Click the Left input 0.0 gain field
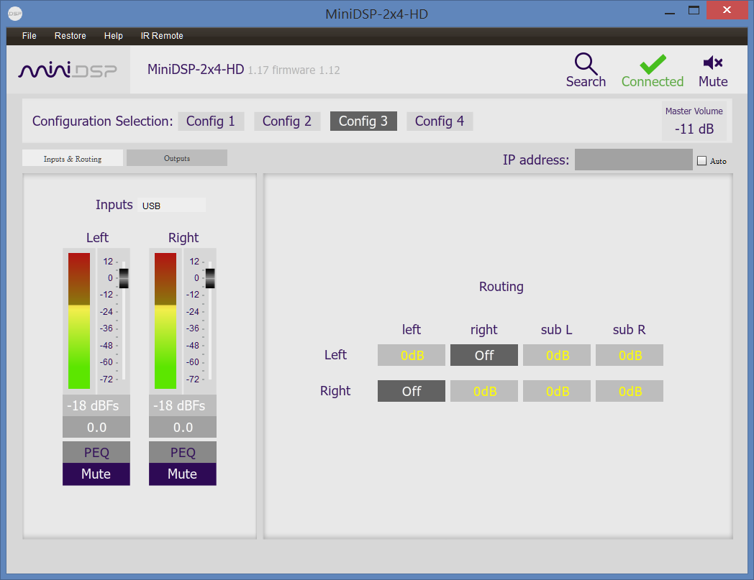Image resolution: width=754 pixels, height=580 pixels. (x=96, y=427)
